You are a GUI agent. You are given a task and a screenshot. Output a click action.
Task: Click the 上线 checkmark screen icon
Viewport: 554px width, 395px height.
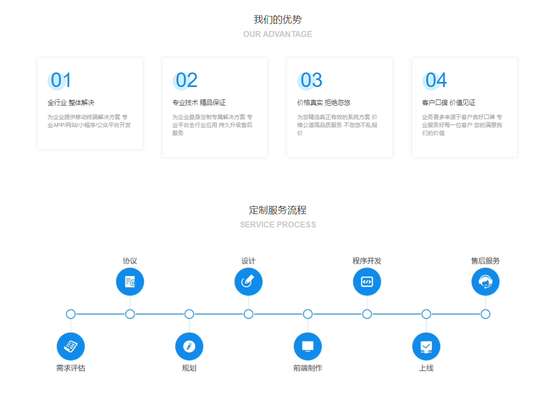click(426, 346)
